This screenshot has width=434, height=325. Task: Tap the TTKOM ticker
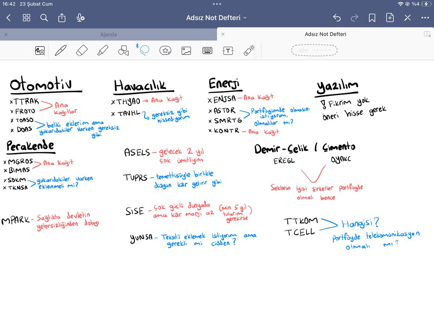click(x=301, y=221)
